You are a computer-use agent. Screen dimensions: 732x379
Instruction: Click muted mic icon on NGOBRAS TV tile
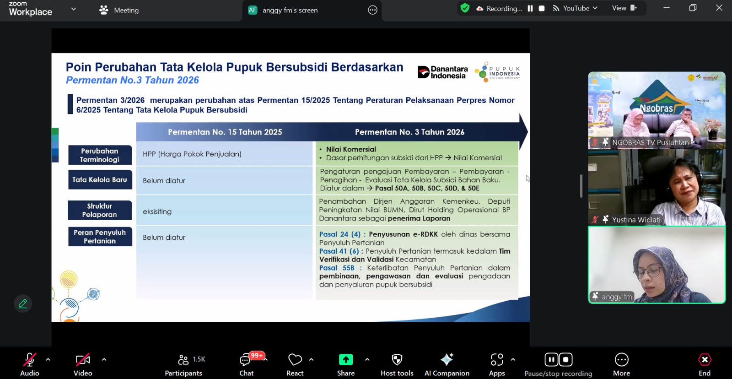tap(595, 142)
